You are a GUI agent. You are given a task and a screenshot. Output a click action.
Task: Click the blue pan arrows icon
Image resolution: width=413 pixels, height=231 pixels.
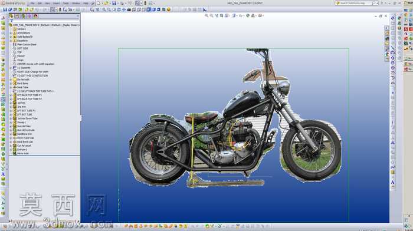coord(124,10)
